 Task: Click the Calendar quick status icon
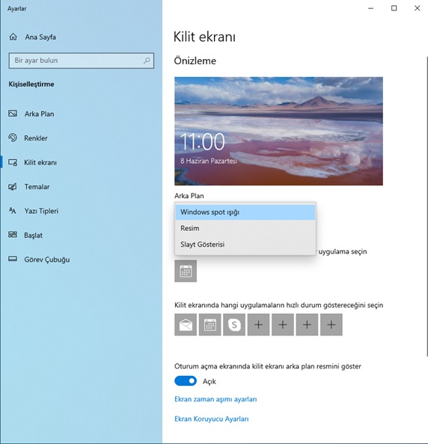pyautogui.click(x=210, y=324)
